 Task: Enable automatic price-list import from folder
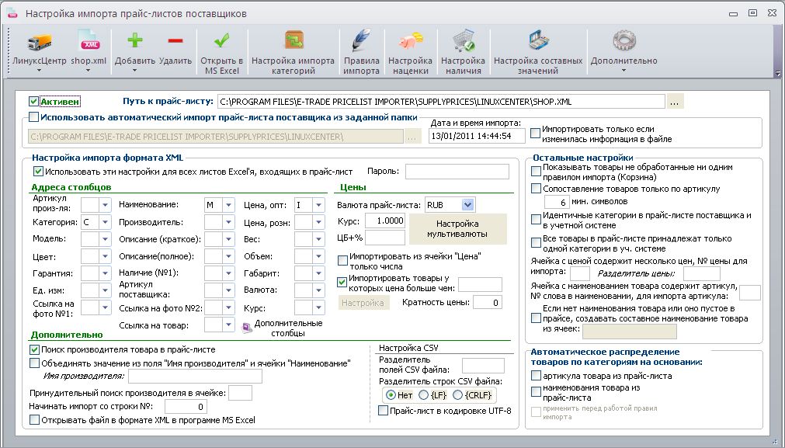pos(33,117)
